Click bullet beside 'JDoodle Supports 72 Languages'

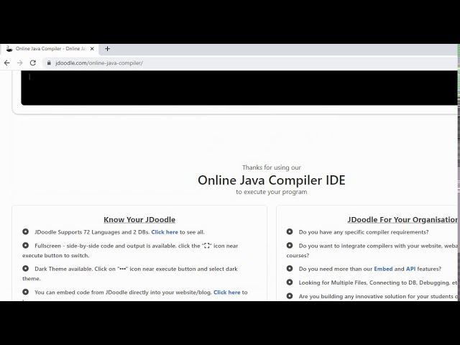pyautogui.click(x=26, y=231)
